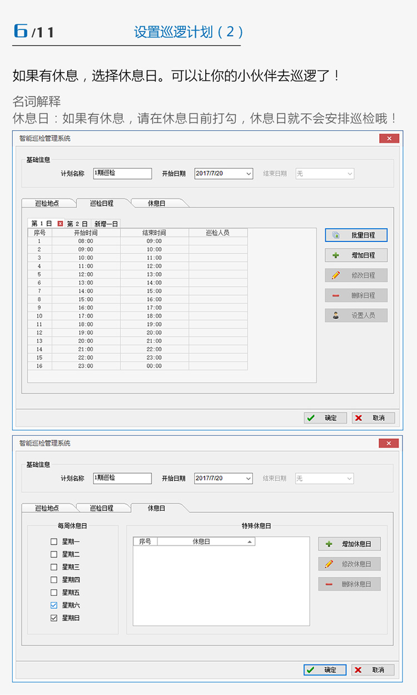The width and height of the screenshot is (417, 695).
Task: Click the sort arrow on the 休息日 column header
Action: (x=250, y=541)
